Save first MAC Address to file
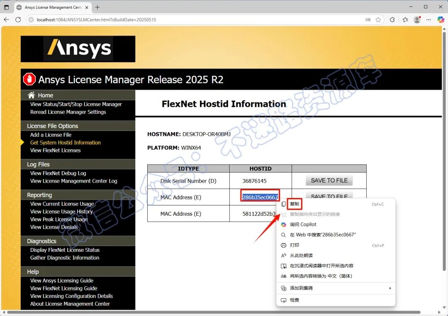Screen dimensions: 448x316 tap(329, 195)
